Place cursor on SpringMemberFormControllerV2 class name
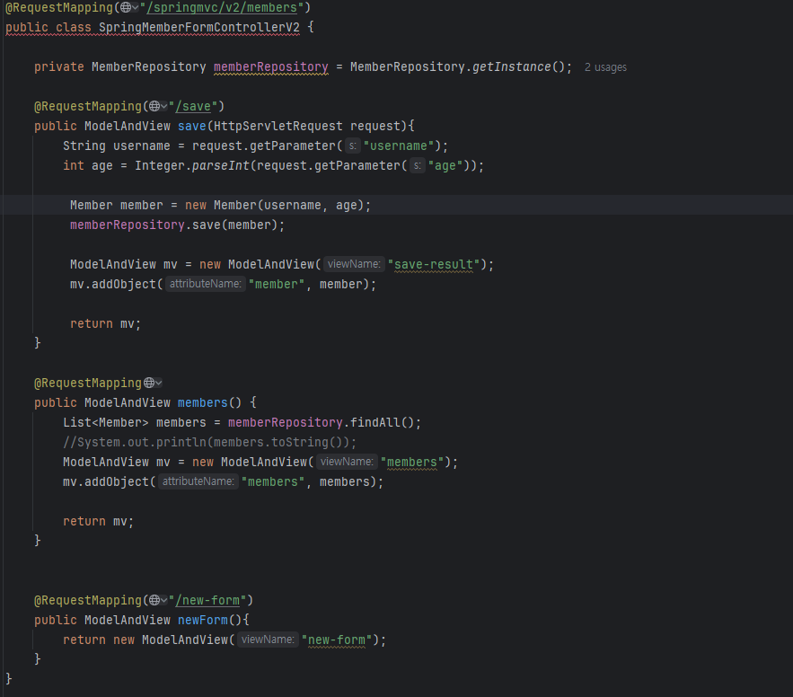This screenshot has height=697, width=793. coord(199,27)
